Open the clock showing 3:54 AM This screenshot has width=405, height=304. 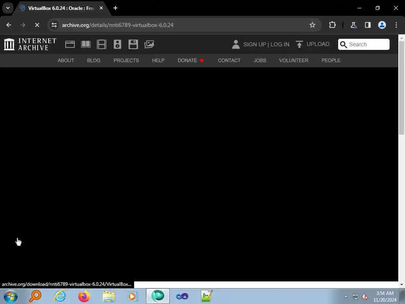pos(384,296)
